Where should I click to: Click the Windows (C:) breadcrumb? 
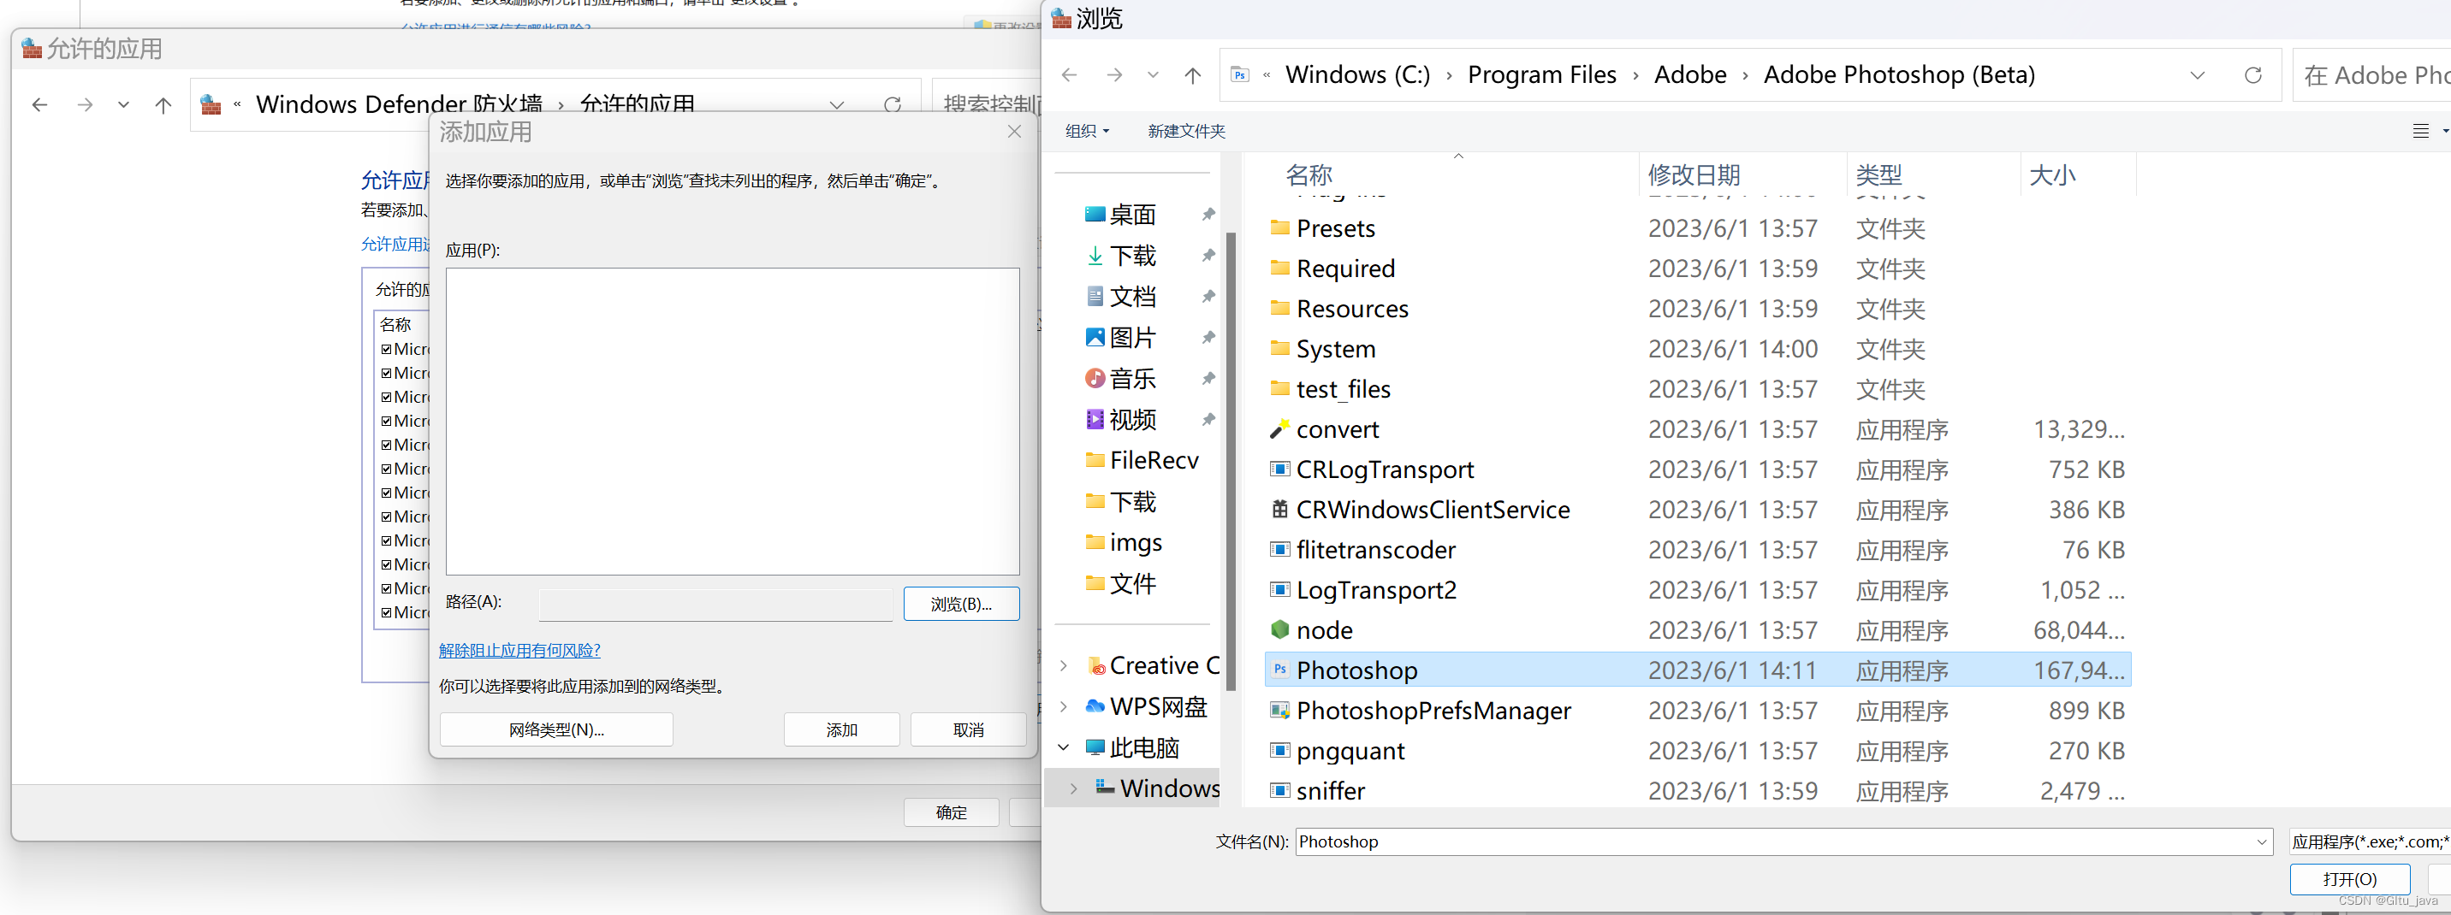[x=1358, y=75]
